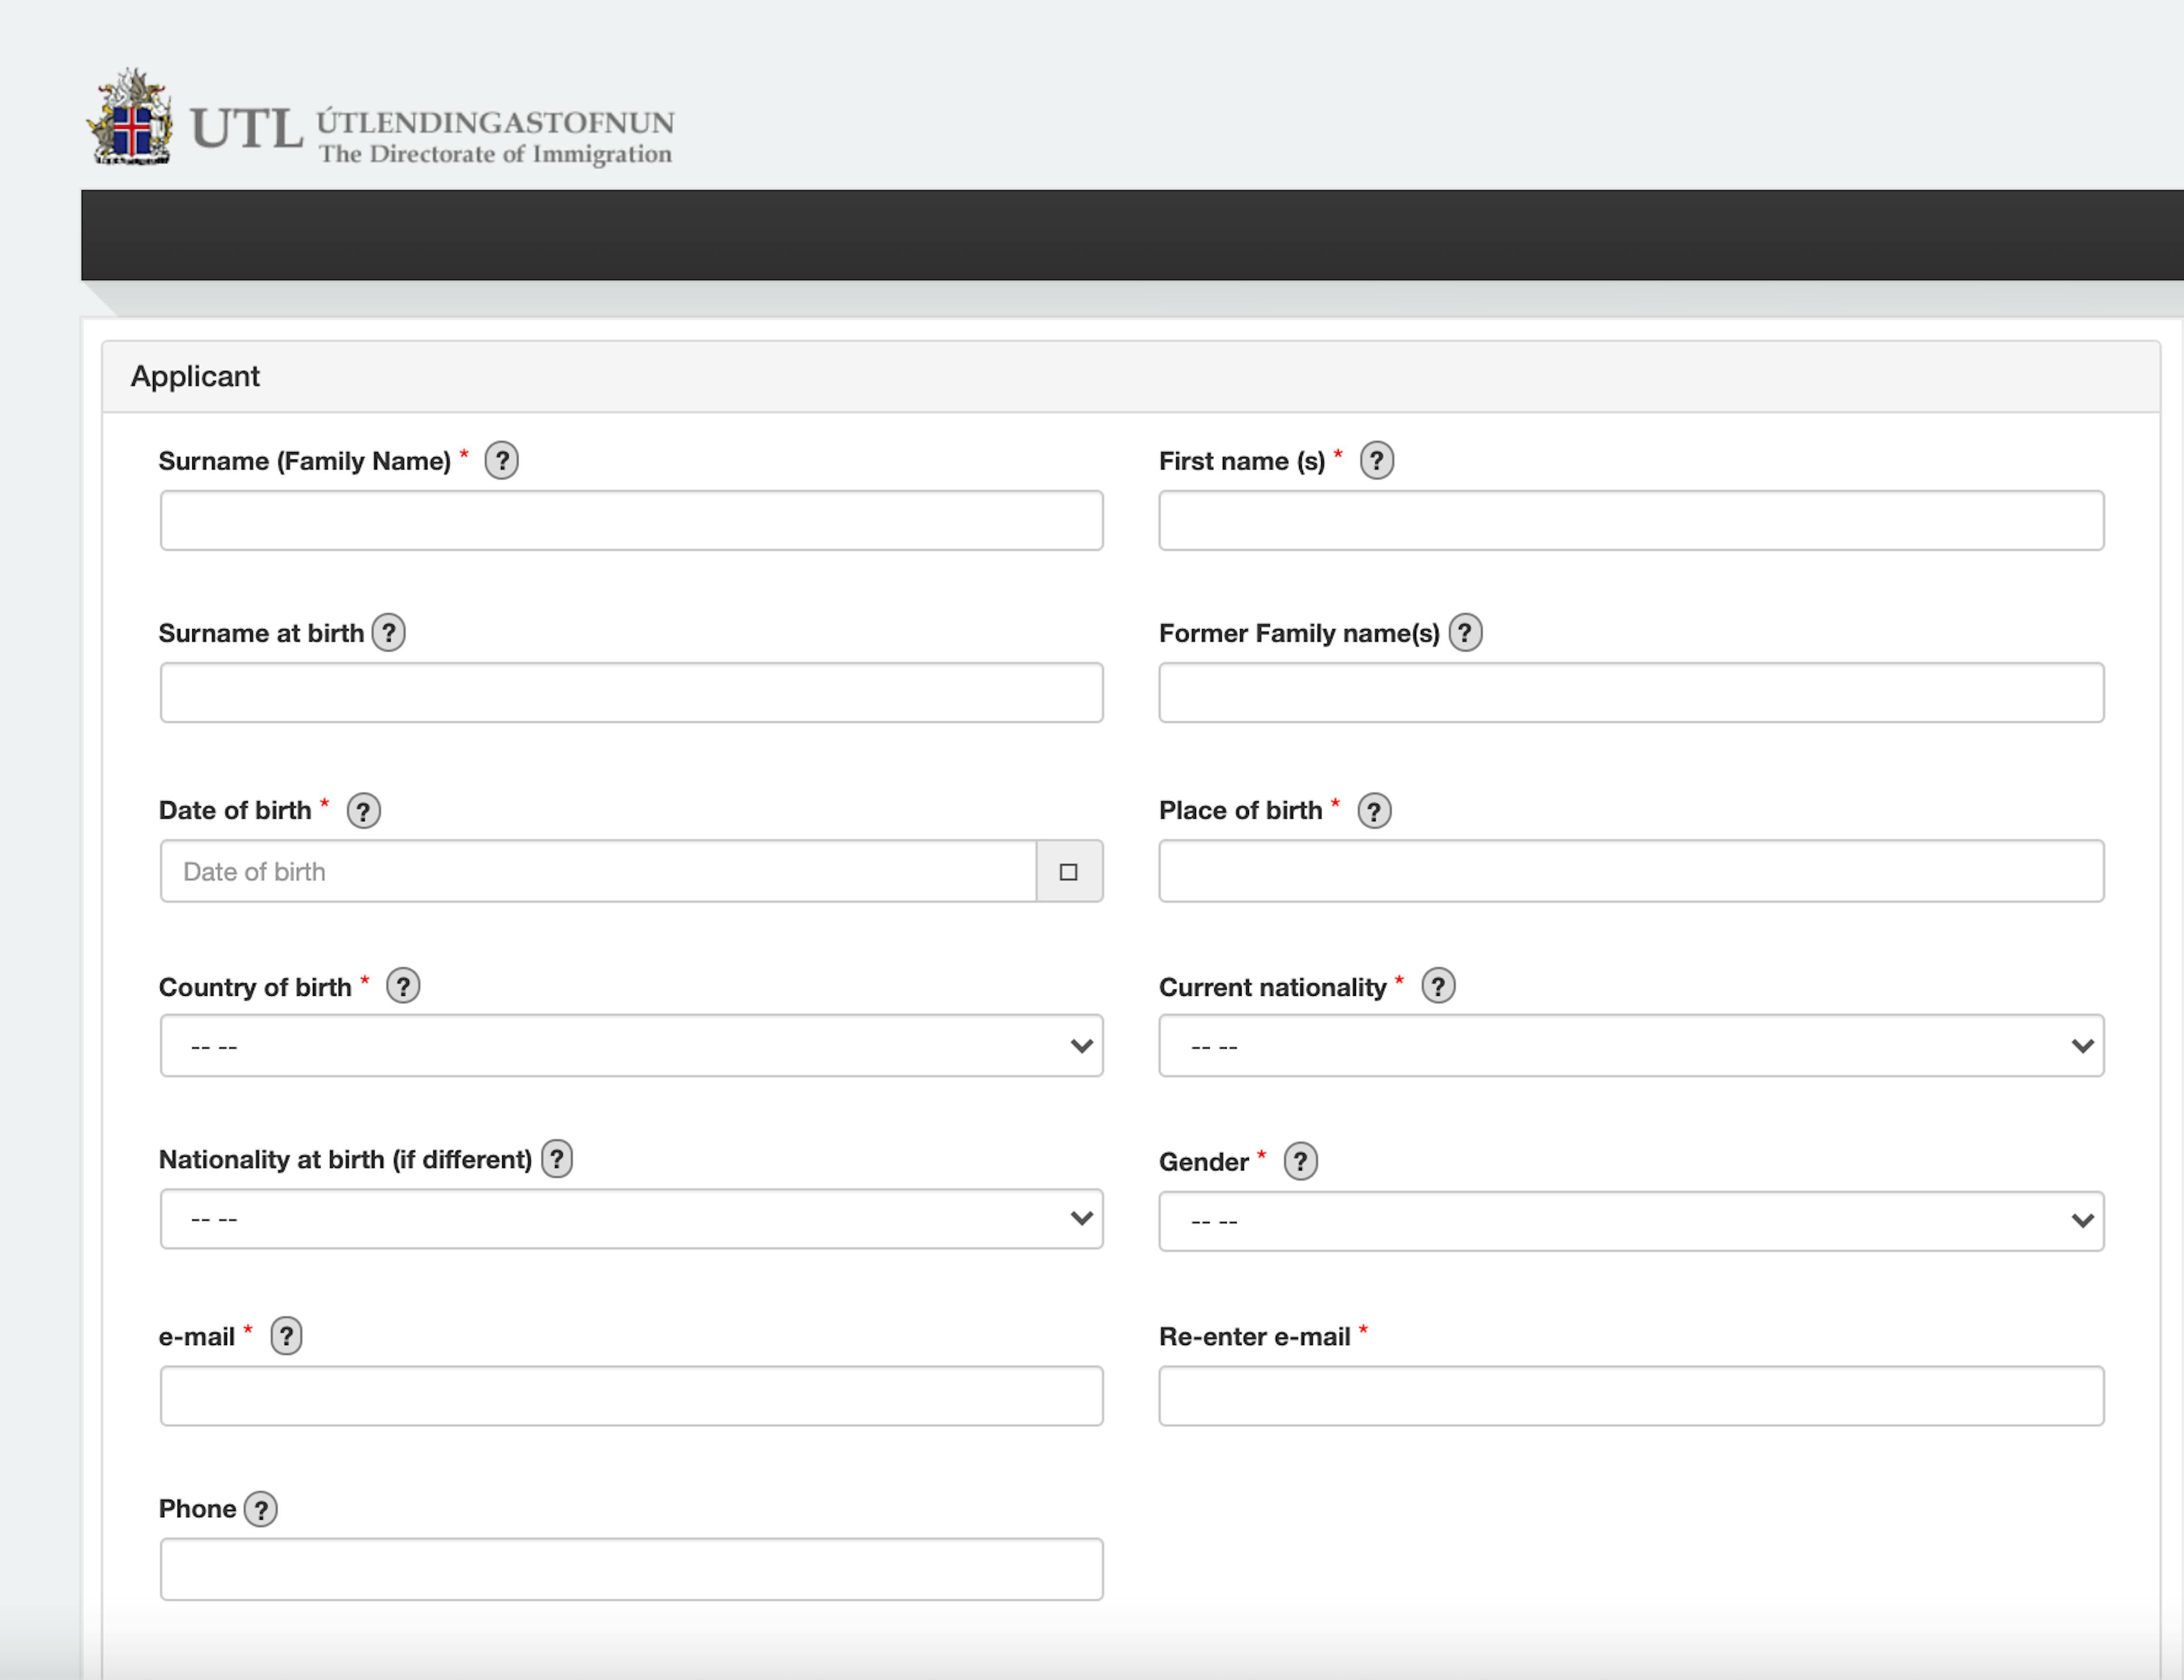Click the Re-enter e-mail field
This screenshot has height=1680, width=2184.
(x=1631, y=1396)
